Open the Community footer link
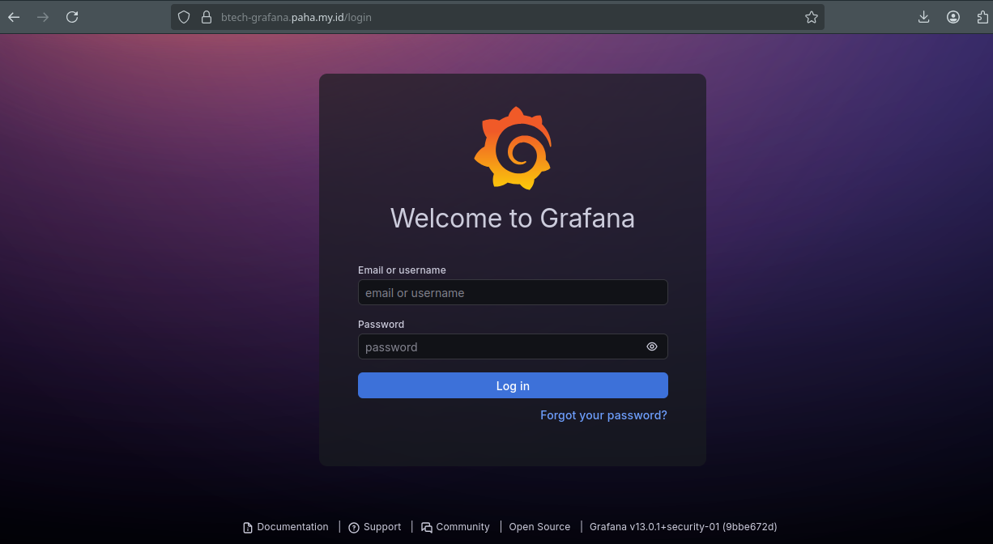The image size is (993, 544). tap(462, 527)
